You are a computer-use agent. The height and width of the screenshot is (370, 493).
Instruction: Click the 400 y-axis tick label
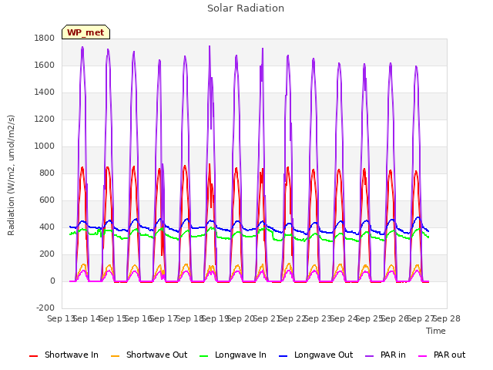pos(47,227)
